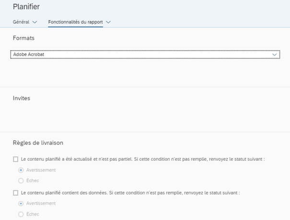This screenshot has height=220, width=290.
Task: Click the Invites section heading
Action: click(x=22, y=98)
